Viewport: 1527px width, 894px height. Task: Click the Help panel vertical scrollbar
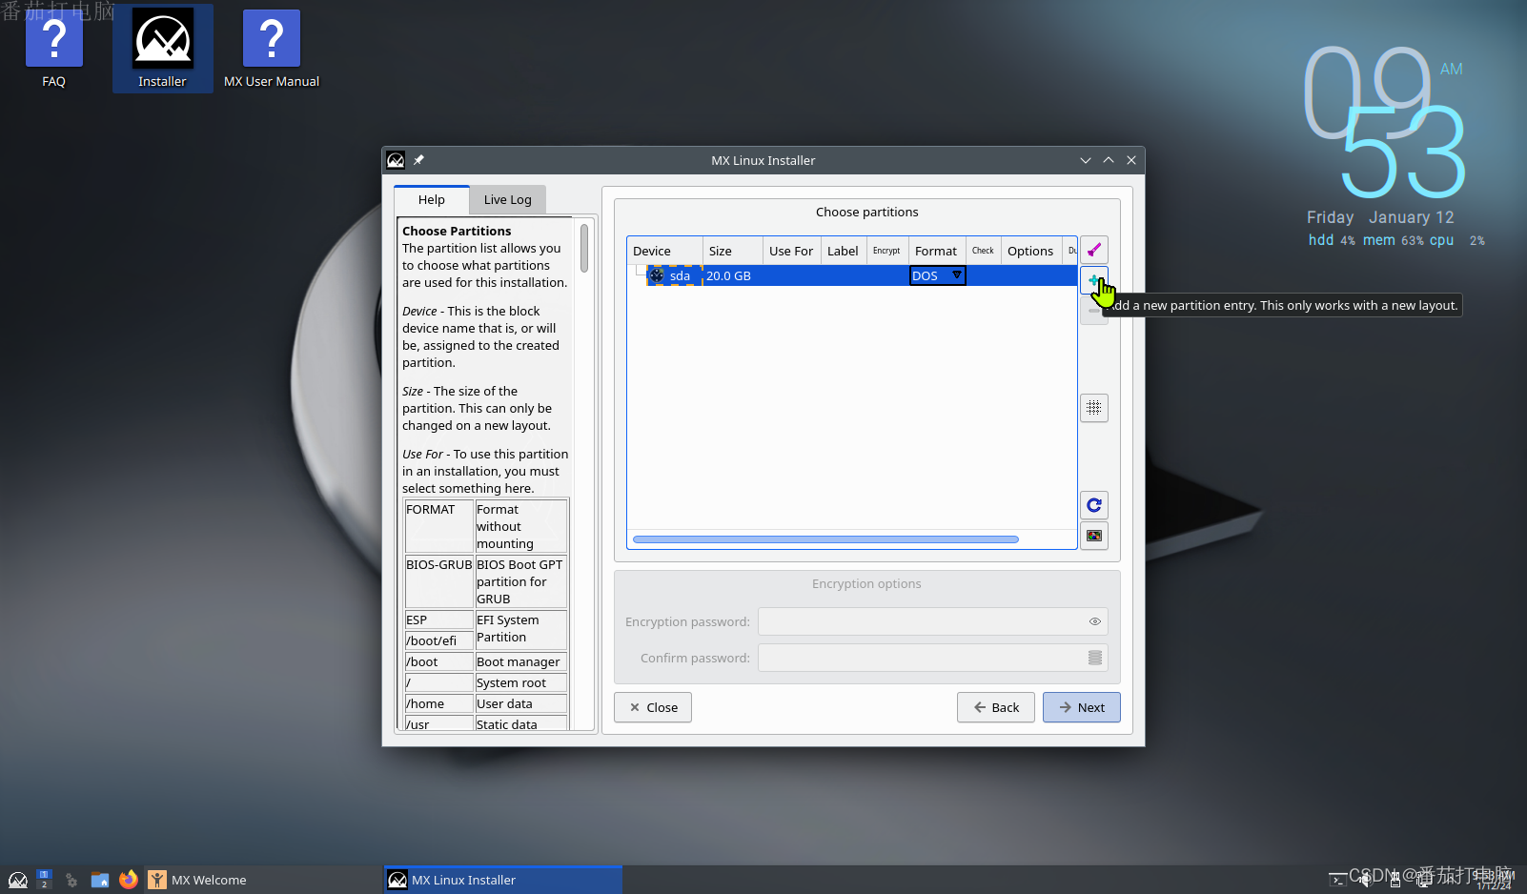coord(584,248)
